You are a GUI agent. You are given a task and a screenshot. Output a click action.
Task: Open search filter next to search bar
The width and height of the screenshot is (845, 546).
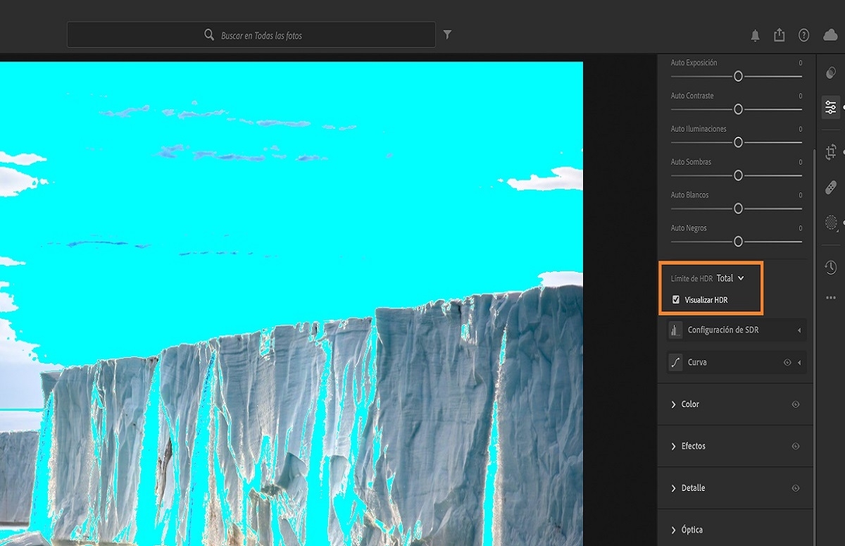pyautogui.click(x=448, y=33)
